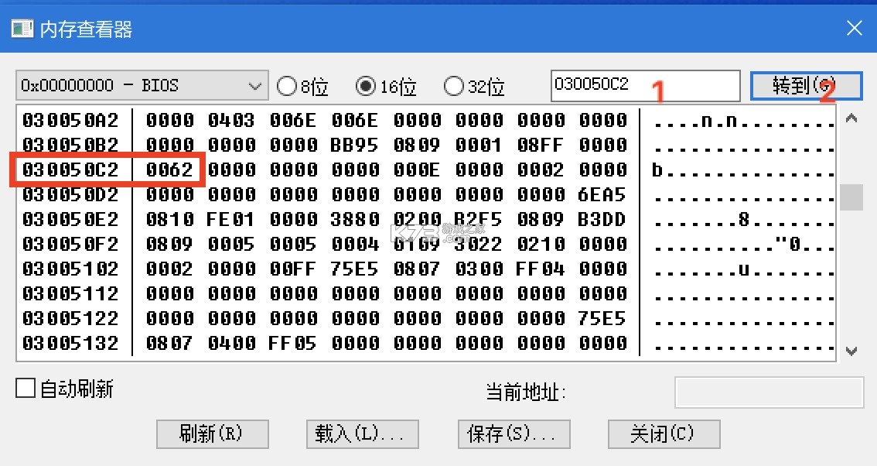Image resolution: width=877 pixels, height=466 pixels.
Task: Click the scrollbar down arrow in hex view
Action: tap(851, 351)
